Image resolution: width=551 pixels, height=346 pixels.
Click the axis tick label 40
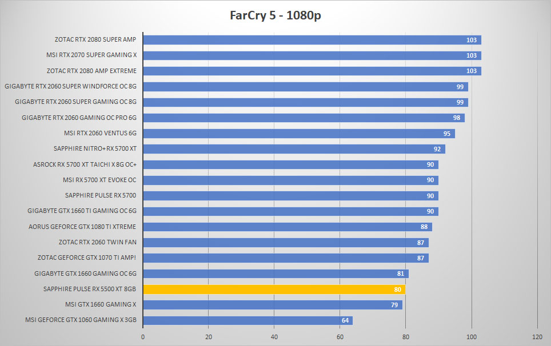[274, 337]
